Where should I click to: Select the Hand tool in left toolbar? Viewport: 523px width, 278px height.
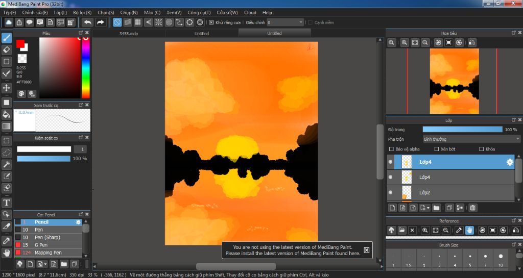[x=6, y=252]
